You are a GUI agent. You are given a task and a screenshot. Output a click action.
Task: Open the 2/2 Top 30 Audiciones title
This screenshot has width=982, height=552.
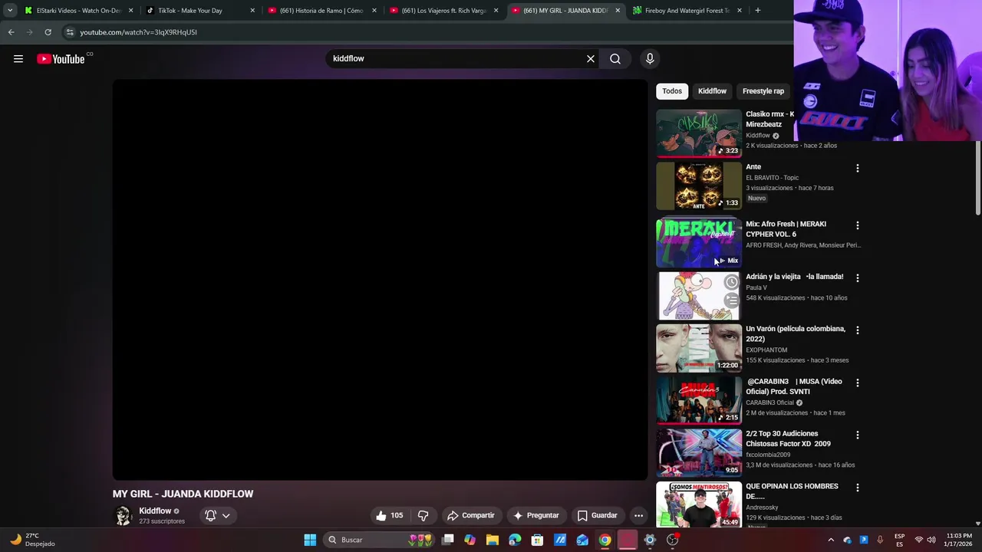(788, 439)
